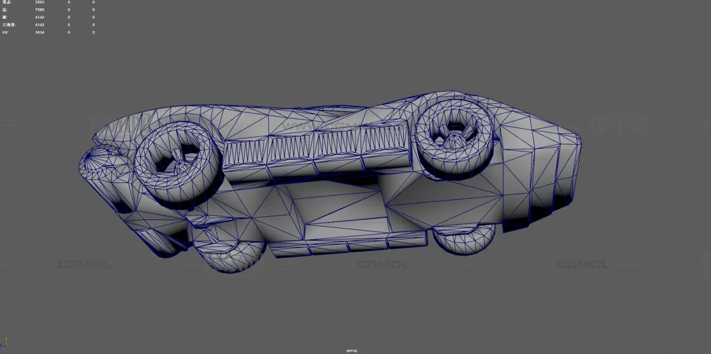The width and height of the screenshot is (711, 354).
Task: Click the hub of the left spoked wheel
Action: pos(177,160)
